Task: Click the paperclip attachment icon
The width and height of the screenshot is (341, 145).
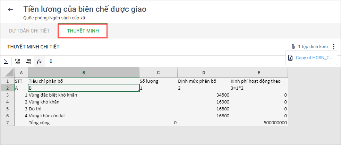Action: [x=293, y=46]
